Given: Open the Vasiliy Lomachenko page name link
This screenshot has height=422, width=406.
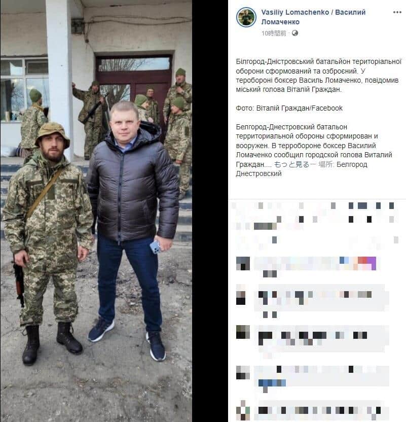Looking at the screenshot, I should [313, 17].
